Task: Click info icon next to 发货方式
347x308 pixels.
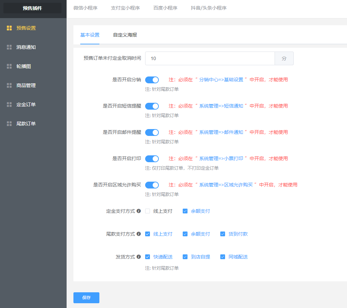Action: coord(139,257)
